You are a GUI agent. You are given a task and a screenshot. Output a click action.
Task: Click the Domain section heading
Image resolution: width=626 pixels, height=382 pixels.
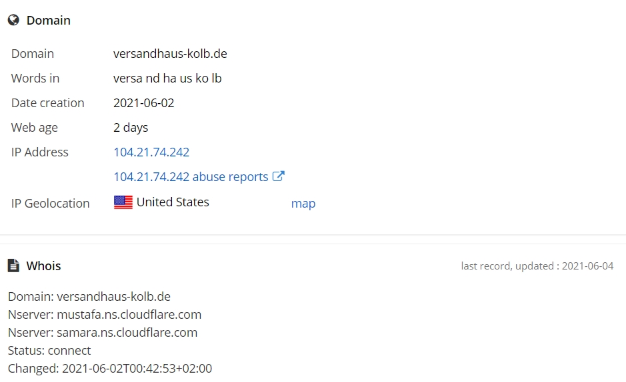(48, 21)
